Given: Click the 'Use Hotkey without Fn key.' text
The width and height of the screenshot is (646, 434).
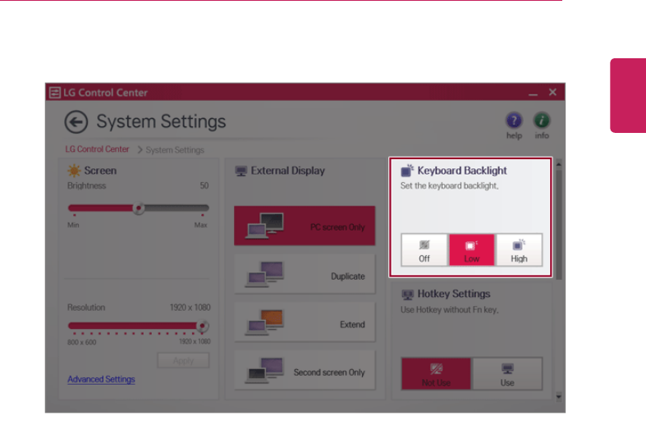Looking at the screenshot, I should coord(450,309).
